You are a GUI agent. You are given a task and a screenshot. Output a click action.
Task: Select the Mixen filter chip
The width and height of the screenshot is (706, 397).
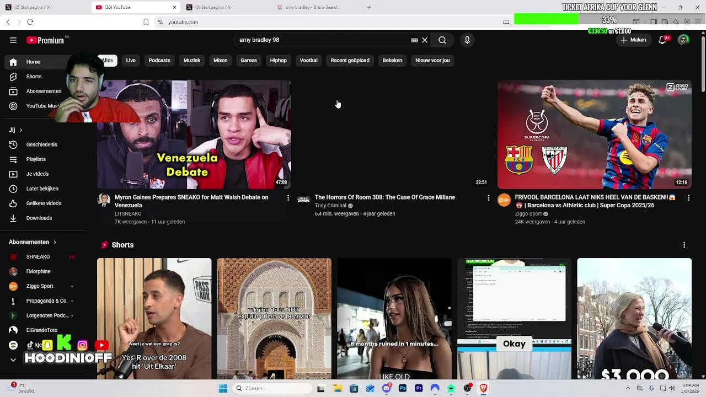coord(221,61)
